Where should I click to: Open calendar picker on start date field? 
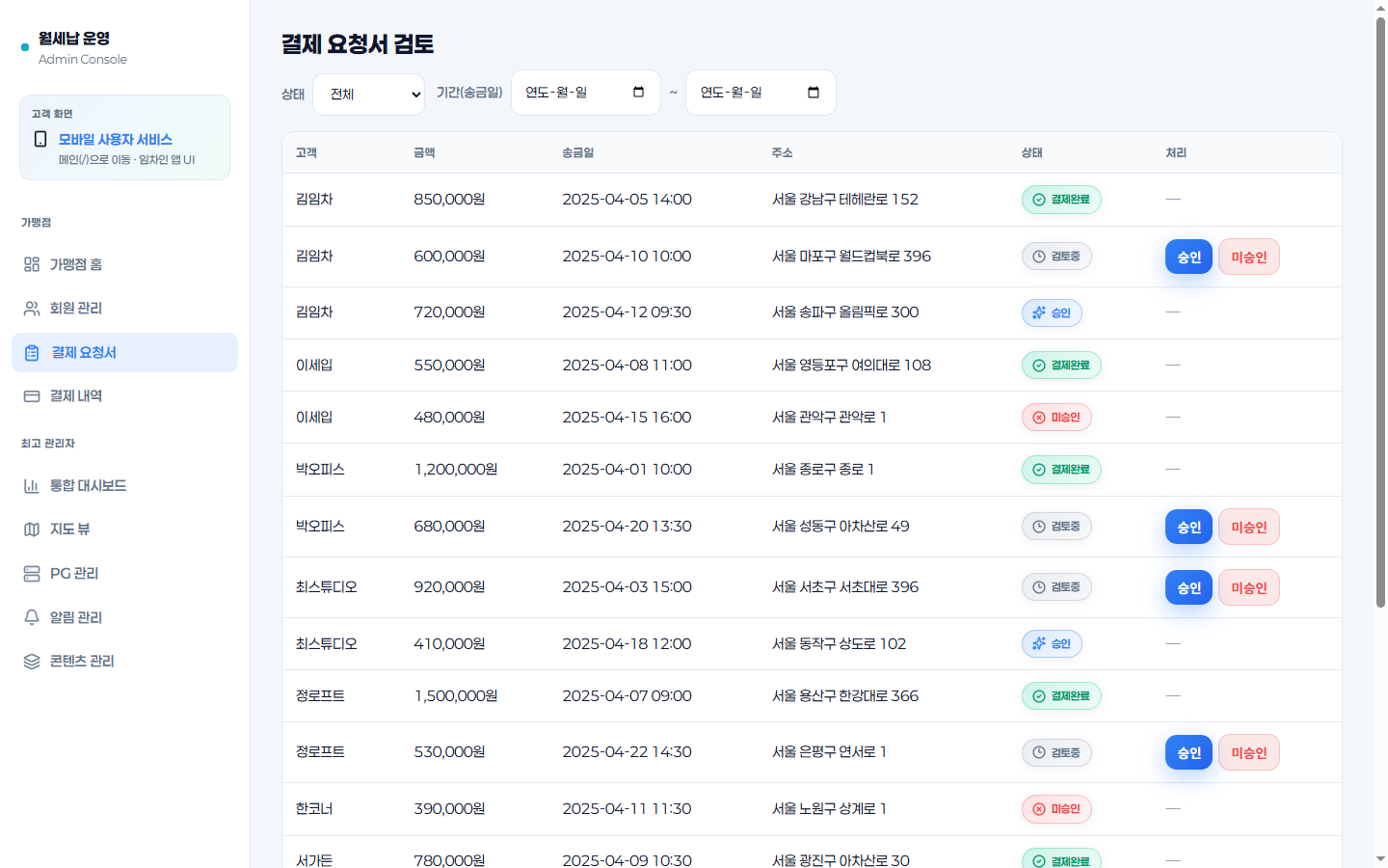[638, 93]
